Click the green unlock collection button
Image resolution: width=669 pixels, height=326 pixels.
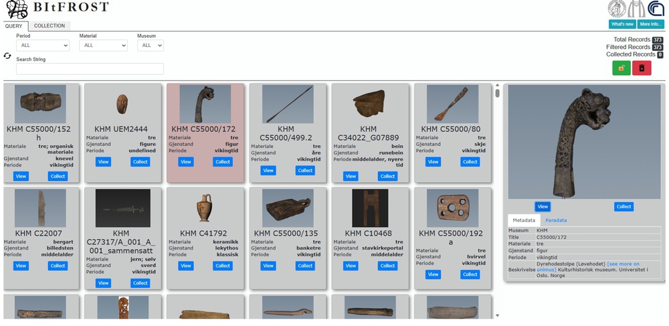[x=622, y=68]
